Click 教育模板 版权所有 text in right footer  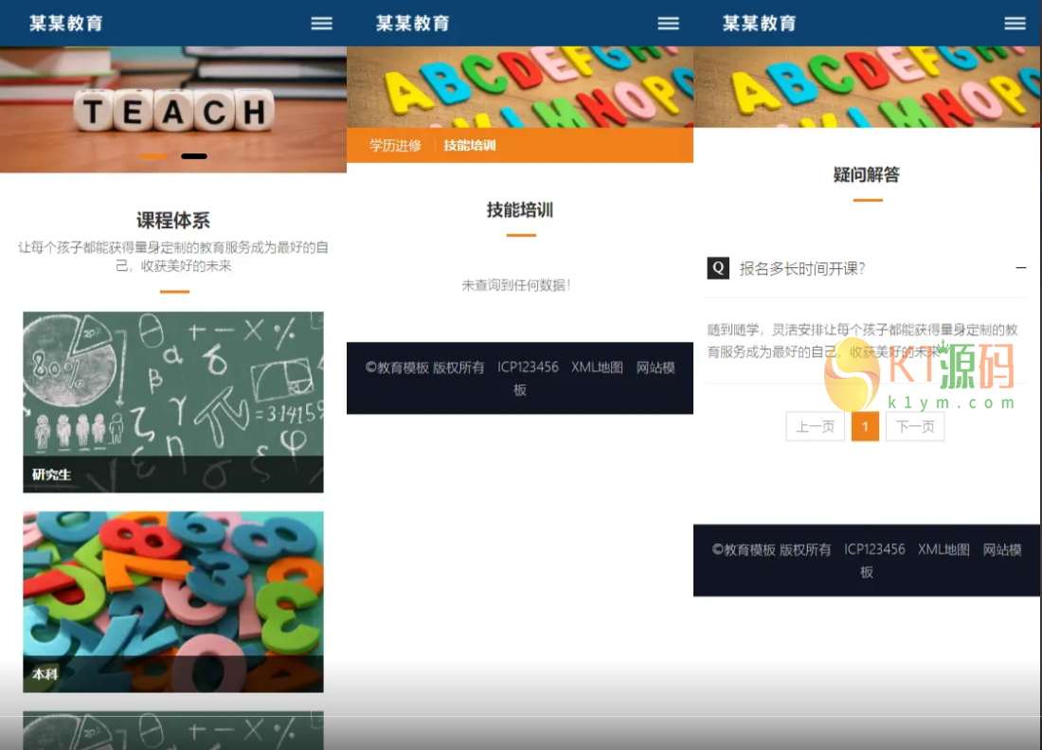771,549
